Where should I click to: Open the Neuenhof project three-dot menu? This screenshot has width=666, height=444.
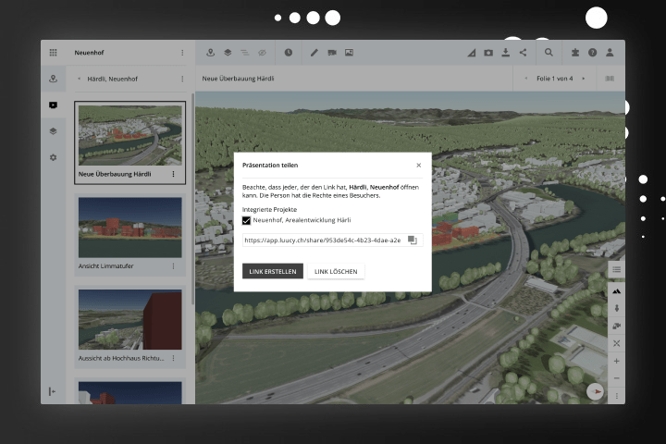pyautogui.click(x=182, y=53)
